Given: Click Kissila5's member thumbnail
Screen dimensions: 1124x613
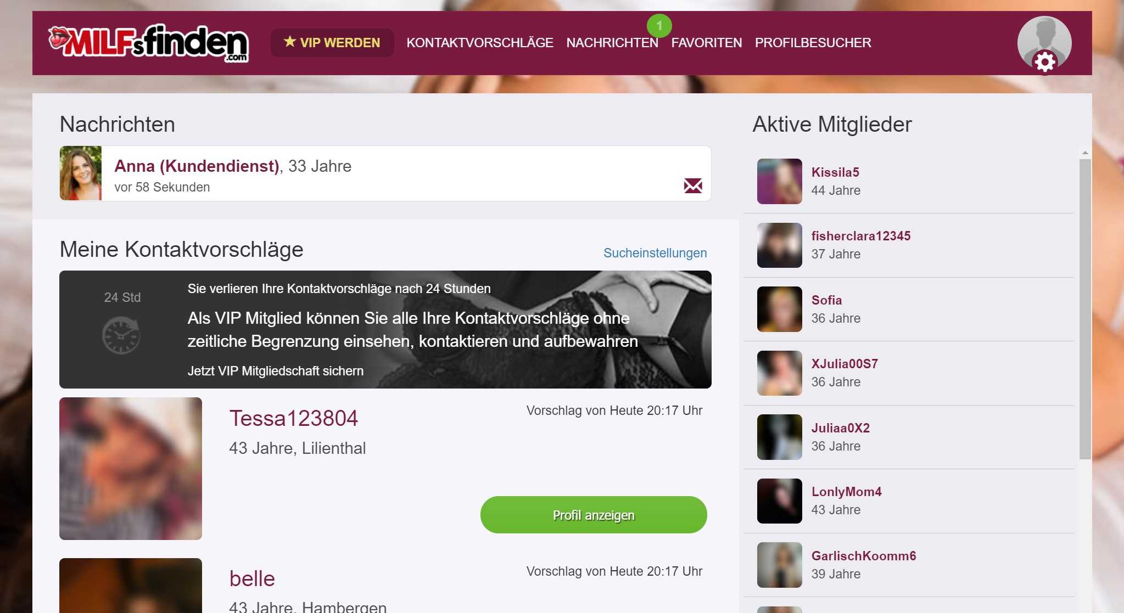Looking at the screenshot, I should 780,181.
